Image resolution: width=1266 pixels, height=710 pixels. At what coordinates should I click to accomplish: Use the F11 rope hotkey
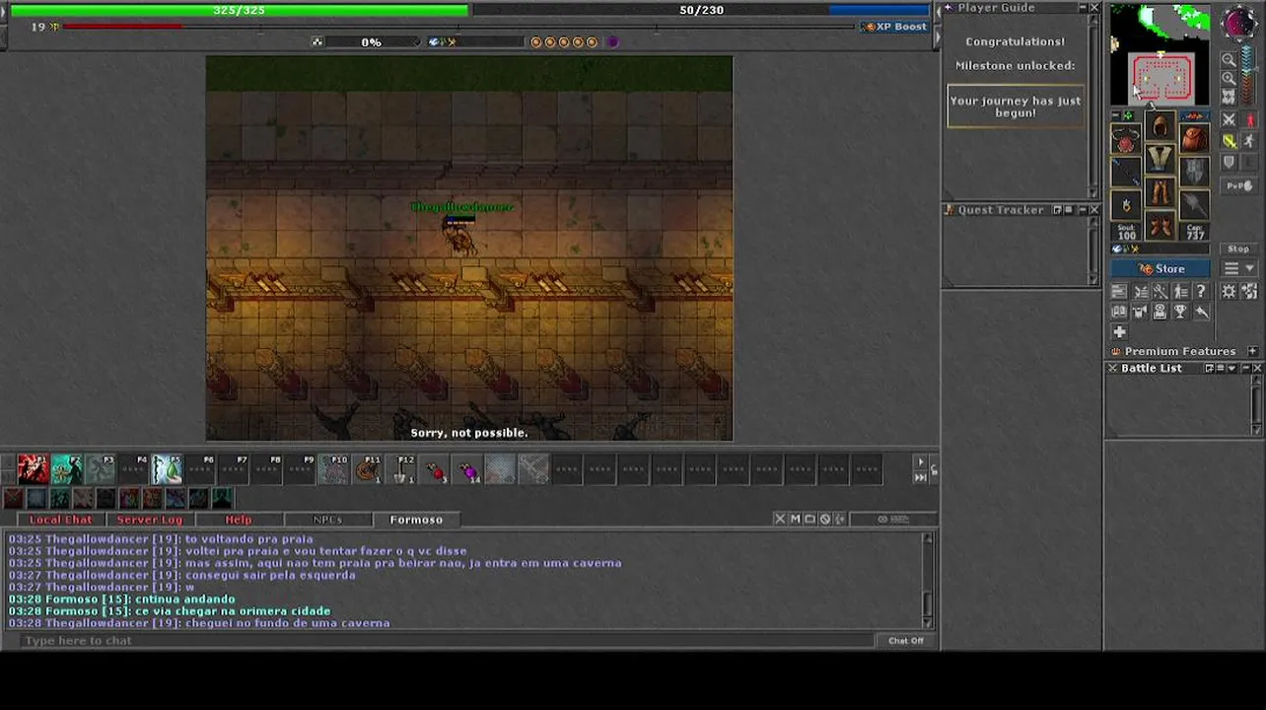click(368, 468)
